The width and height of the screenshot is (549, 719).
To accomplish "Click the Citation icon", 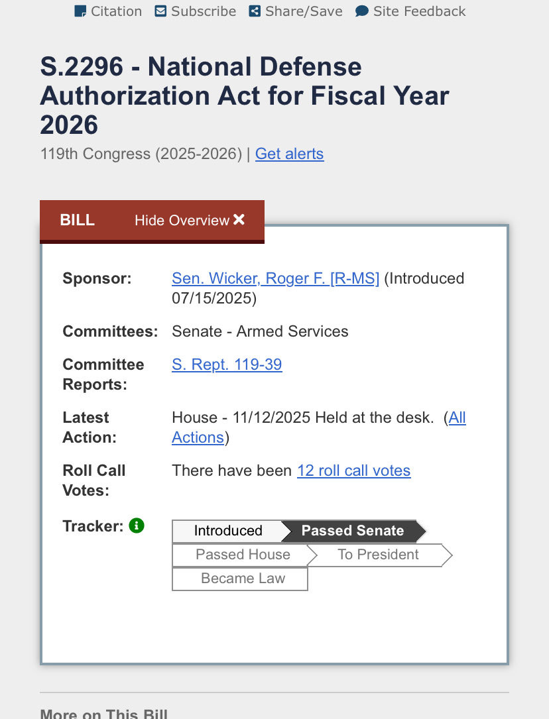I will pyautogui.click(x=80, y=11).
